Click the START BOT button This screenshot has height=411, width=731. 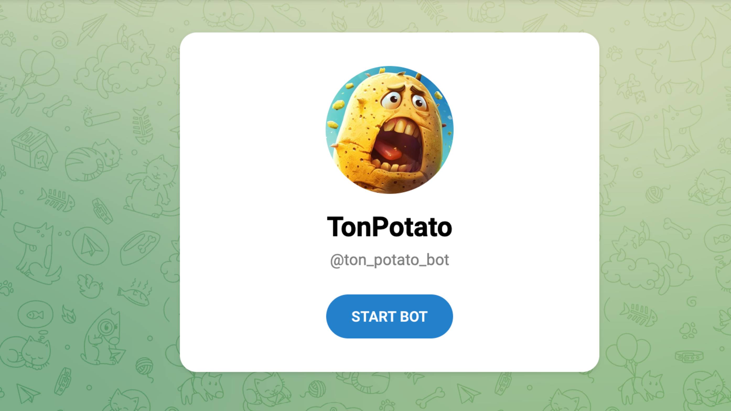pos(389,316)
